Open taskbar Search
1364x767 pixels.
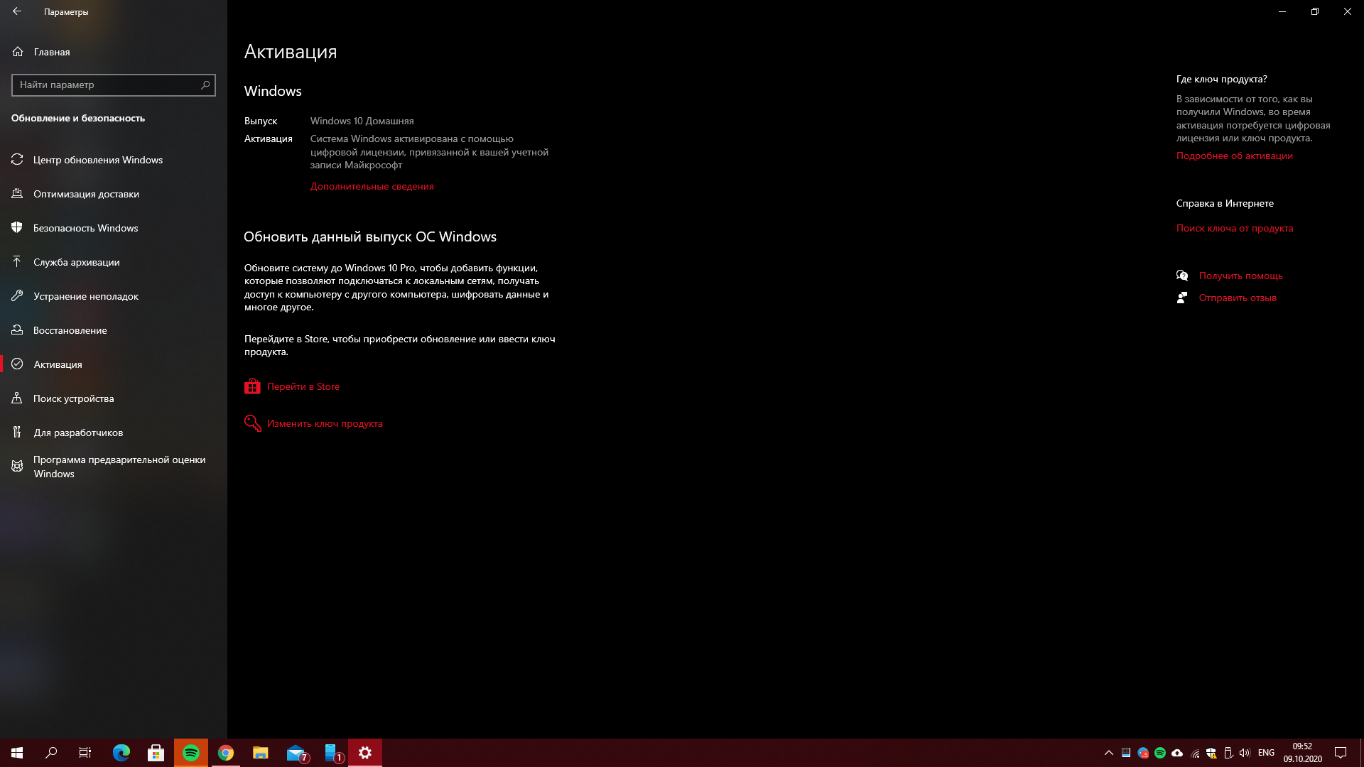click(x=51, y=753)
